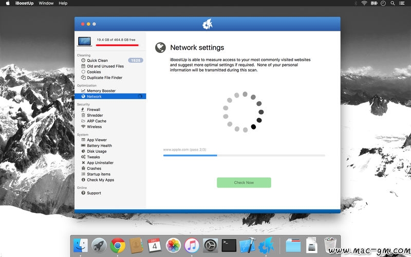
Task: Click the ARP Cache folder icon
Action: 83,121
